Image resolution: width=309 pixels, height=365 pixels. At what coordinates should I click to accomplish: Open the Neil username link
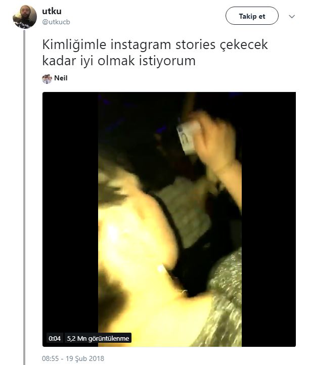61,78
